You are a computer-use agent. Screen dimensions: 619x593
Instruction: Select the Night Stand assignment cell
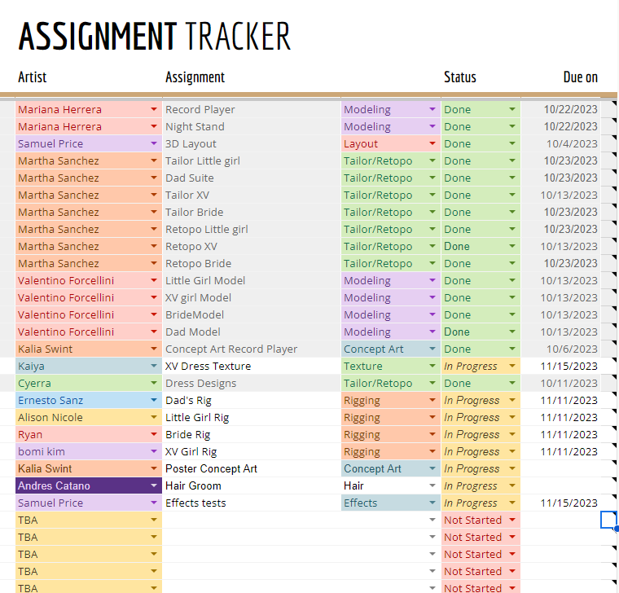click(252, 127)
